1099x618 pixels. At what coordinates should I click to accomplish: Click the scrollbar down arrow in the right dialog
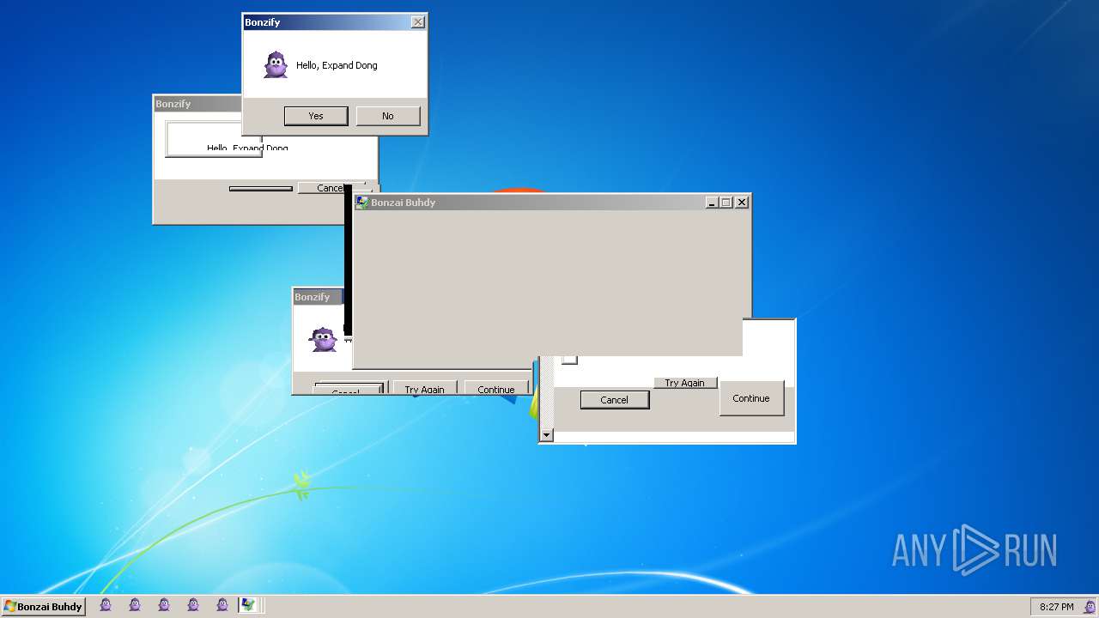point(546,435)
